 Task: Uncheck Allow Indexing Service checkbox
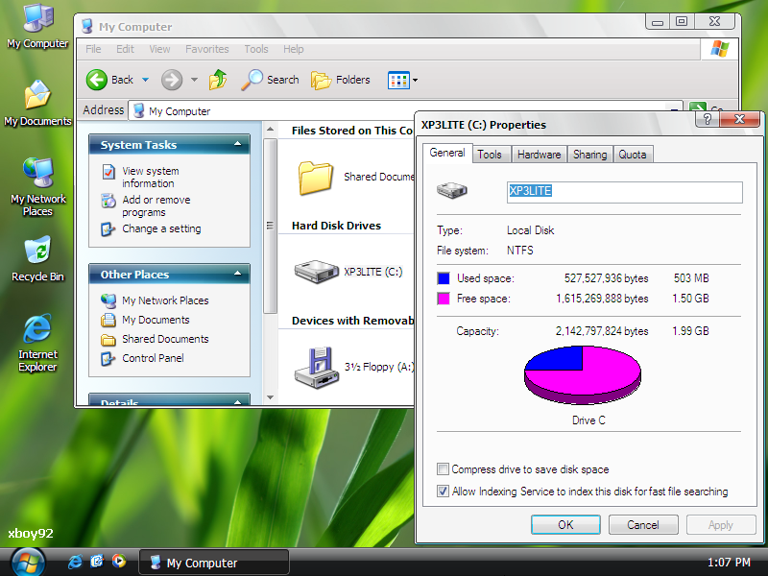[443, 492]
